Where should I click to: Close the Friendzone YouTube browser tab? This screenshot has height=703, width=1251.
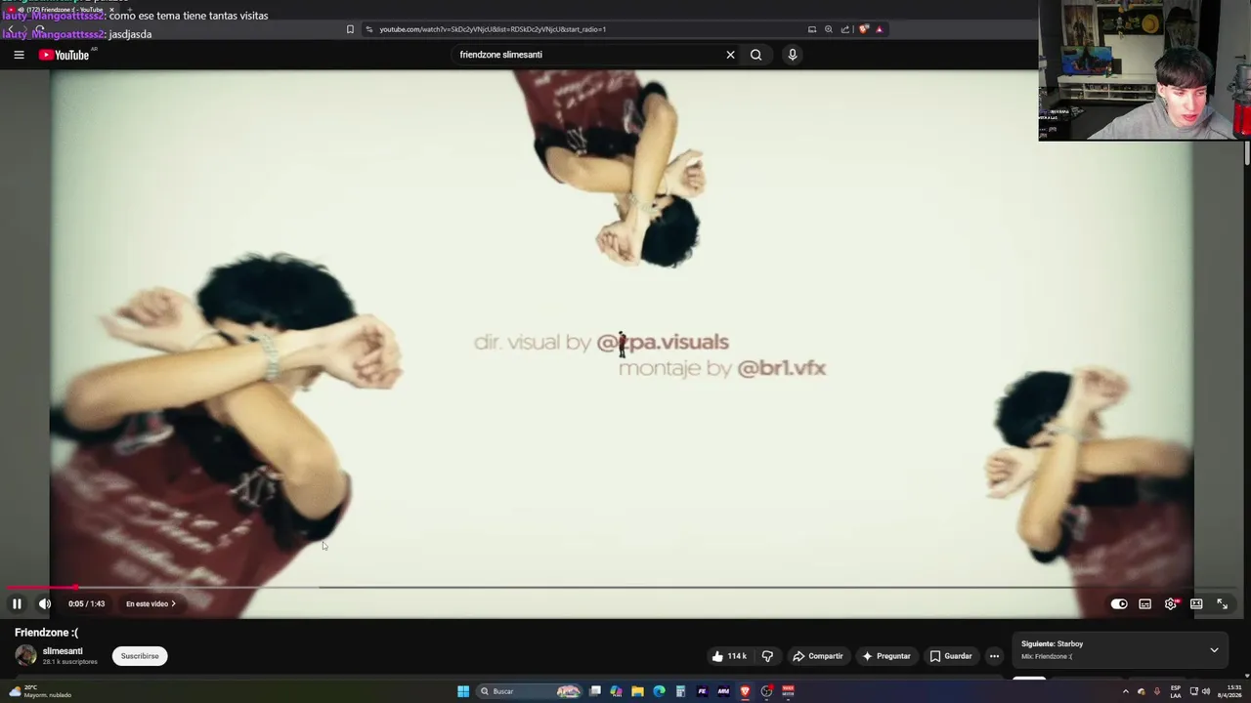click(111, 10)
